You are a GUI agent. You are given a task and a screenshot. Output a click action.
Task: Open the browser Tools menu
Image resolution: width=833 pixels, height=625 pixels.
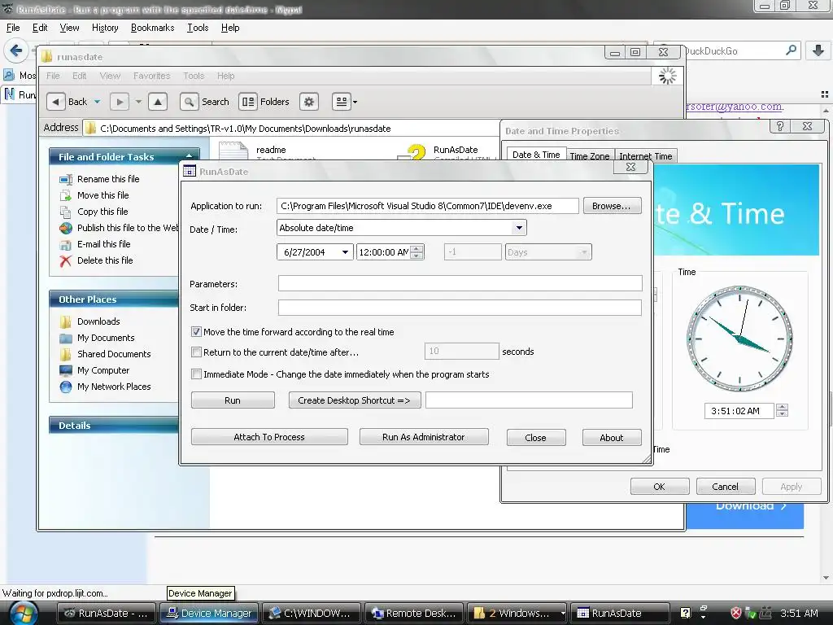(x=198, y=28)
